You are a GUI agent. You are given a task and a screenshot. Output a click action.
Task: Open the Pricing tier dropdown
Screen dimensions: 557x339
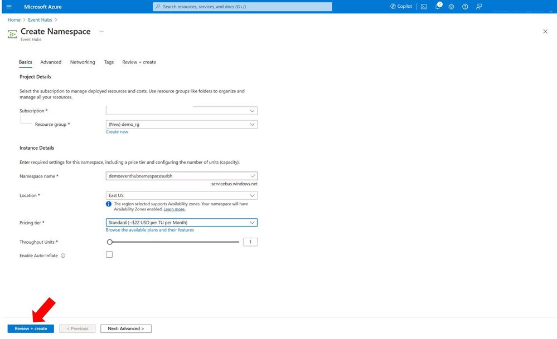click(182, 223)
